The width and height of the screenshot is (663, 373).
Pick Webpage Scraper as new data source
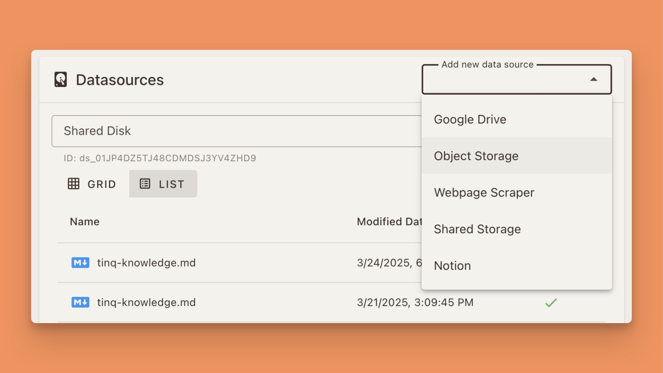[x=484, y=192]
